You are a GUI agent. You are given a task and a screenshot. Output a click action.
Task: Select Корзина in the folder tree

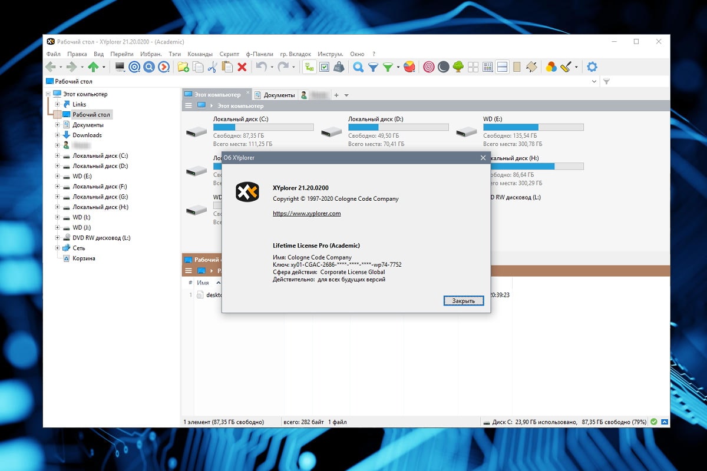[84, 258]
